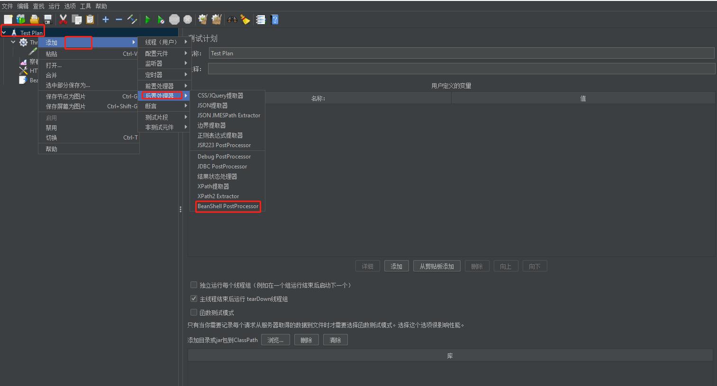The image size is (717, 386).
Task: Click the 从剪贴板添加 button
Action: (437, 266)
